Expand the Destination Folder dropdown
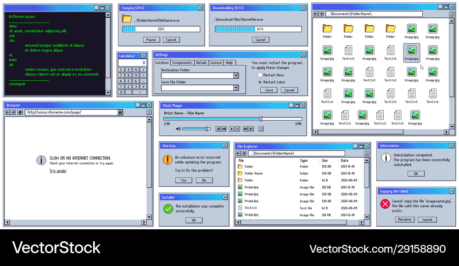This screenshot has width=459, height=266. [236, 76]
